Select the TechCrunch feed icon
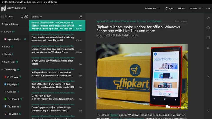The image size is (212, 119). (5, 99)
